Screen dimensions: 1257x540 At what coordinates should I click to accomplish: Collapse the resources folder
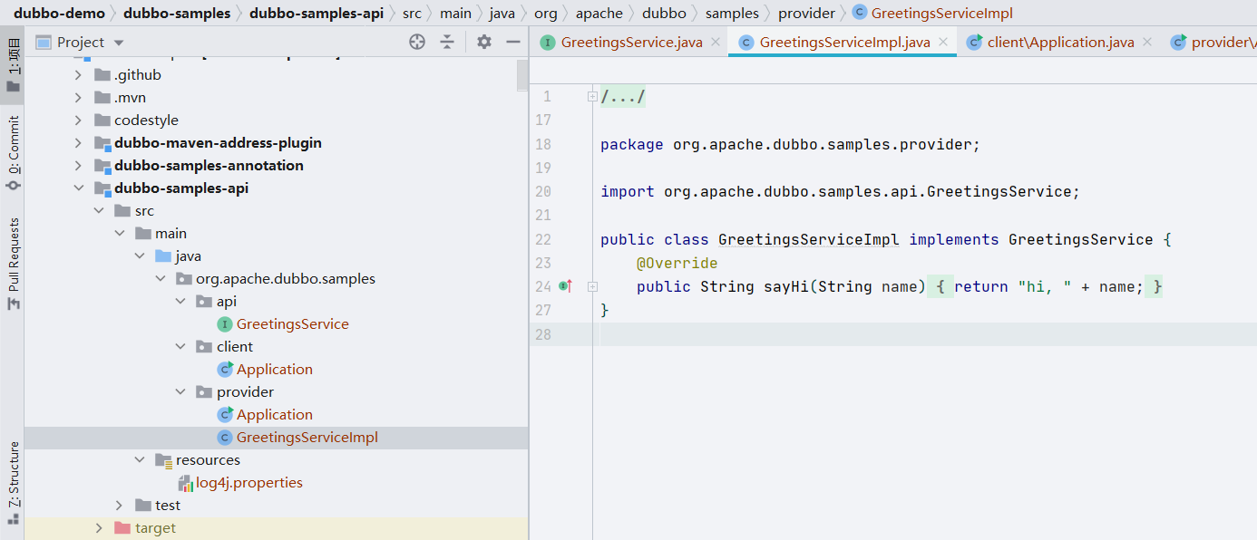pos(141,459)
